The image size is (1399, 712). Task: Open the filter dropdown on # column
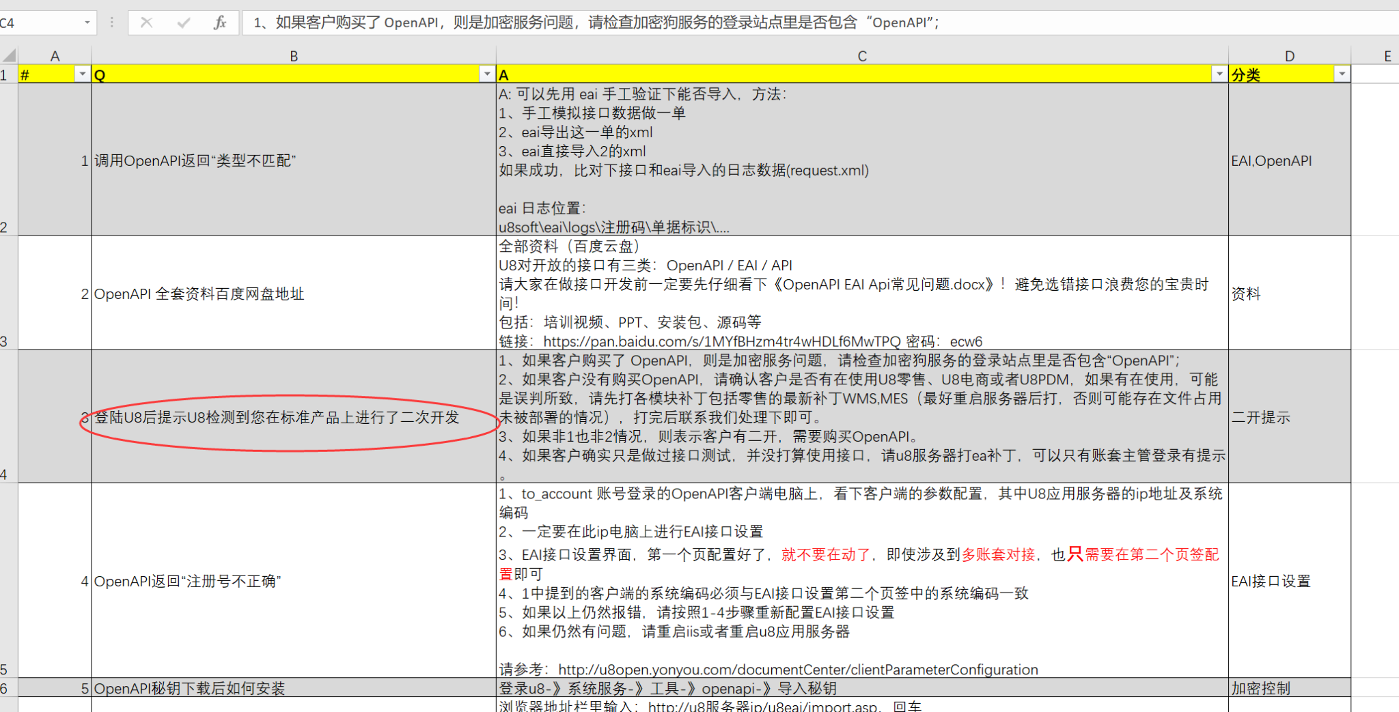coord(82,74)
